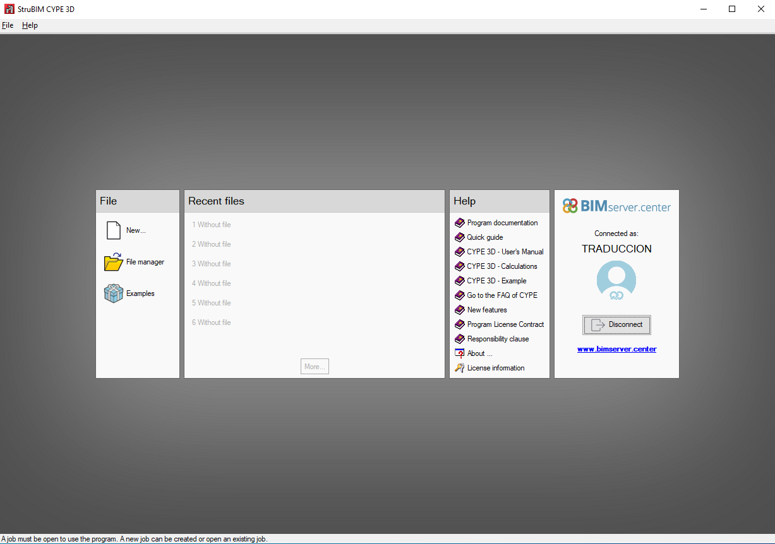Click the TRADUCCION username text
Image resolution: width=775 pixels, height=544 pixels.
tap(616, 249)
